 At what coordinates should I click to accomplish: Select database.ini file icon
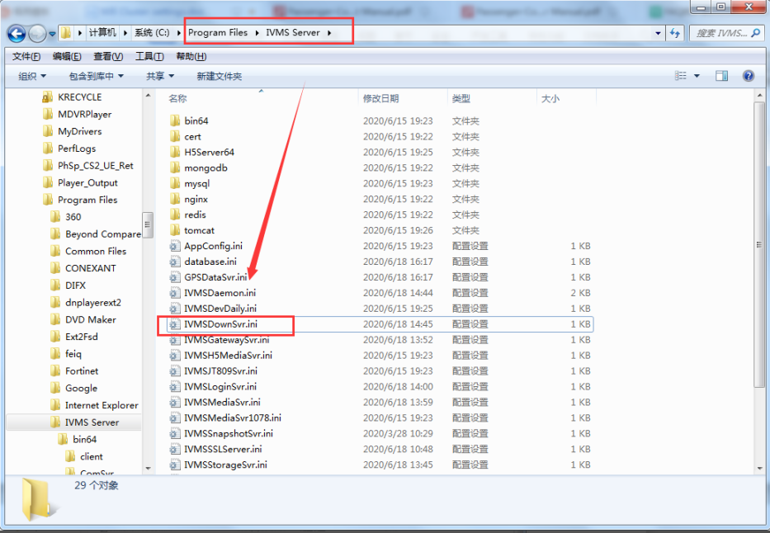point(175,262)
